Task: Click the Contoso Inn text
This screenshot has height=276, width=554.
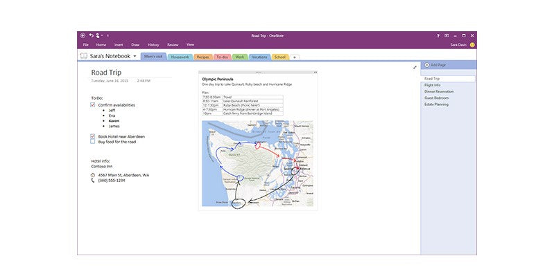Action: tap(102, 167)
